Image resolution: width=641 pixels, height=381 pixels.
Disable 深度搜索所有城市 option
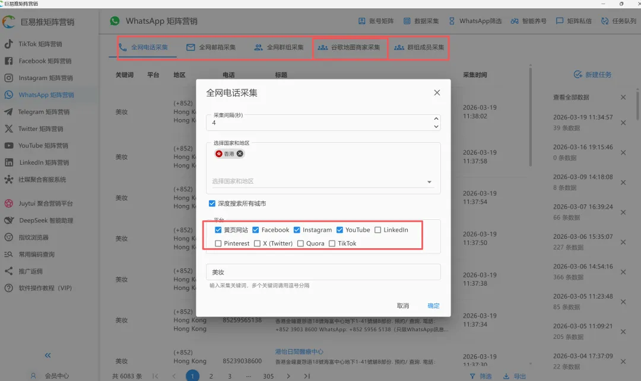pos(212,203)
